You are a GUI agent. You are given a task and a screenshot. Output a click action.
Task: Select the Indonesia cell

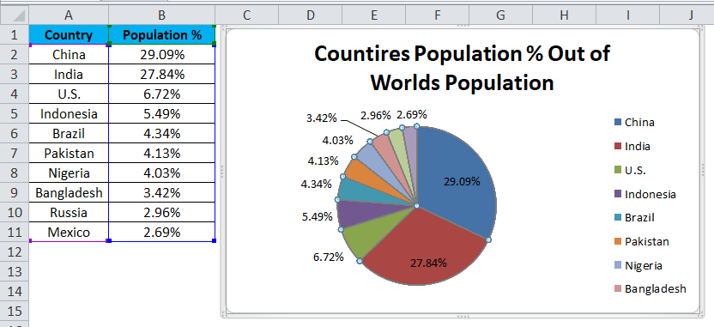pos(69,114)
